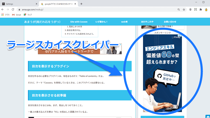Click the browser back arrow
The height and width of the screenshot is (118, 210).
click(3, 9)
